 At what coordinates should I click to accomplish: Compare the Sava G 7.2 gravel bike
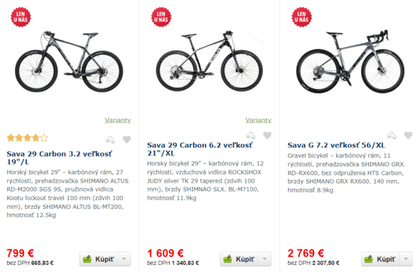click(x=392, y=136)
